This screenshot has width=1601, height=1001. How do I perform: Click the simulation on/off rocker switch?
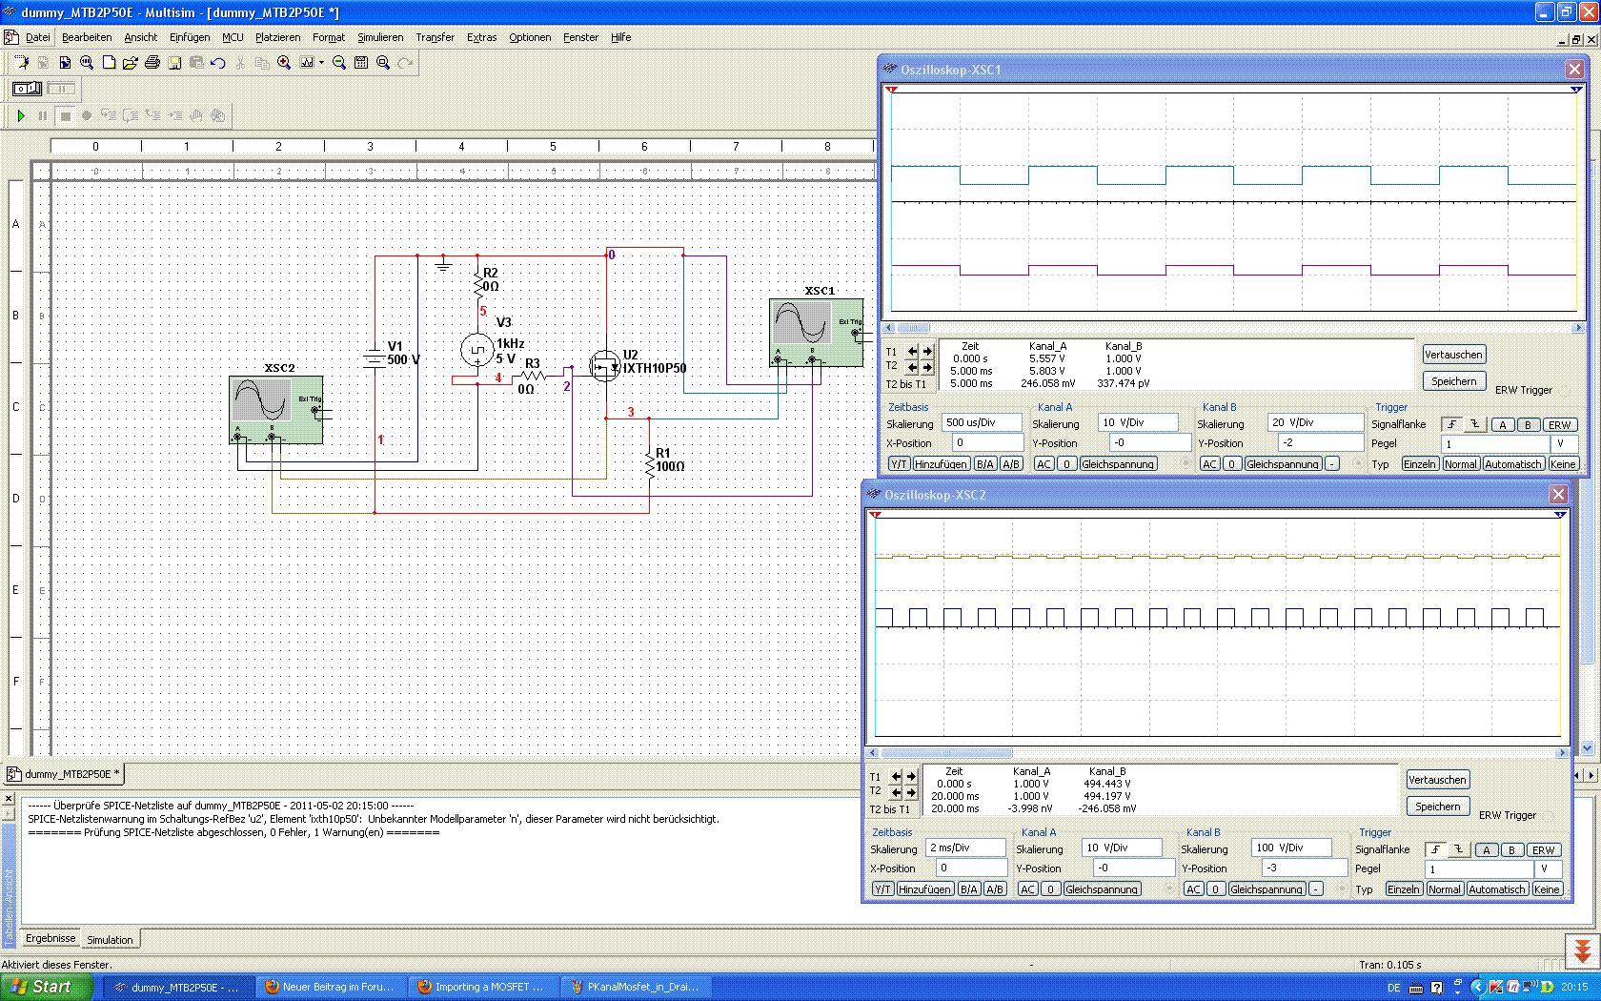(27, 89)
